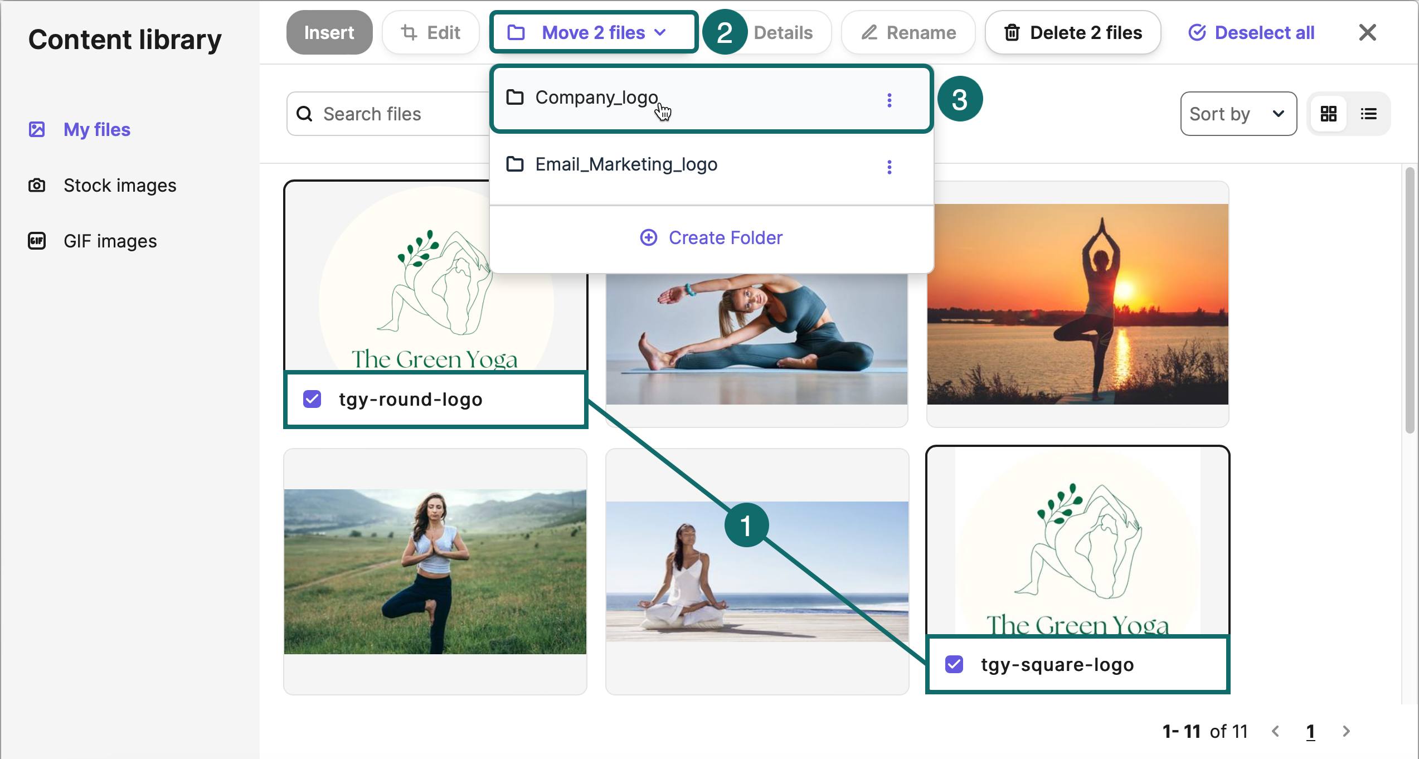
Task: Select the sunset yoga silhouette thumbnail
Action: [1077, 304]
